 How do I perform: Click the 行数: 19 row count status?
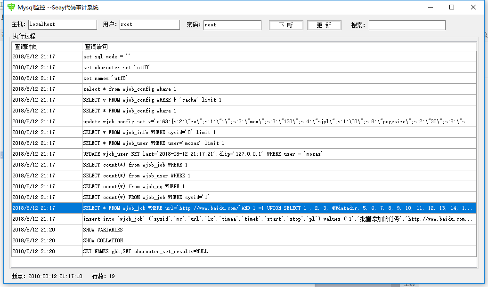tap(104, 276)
